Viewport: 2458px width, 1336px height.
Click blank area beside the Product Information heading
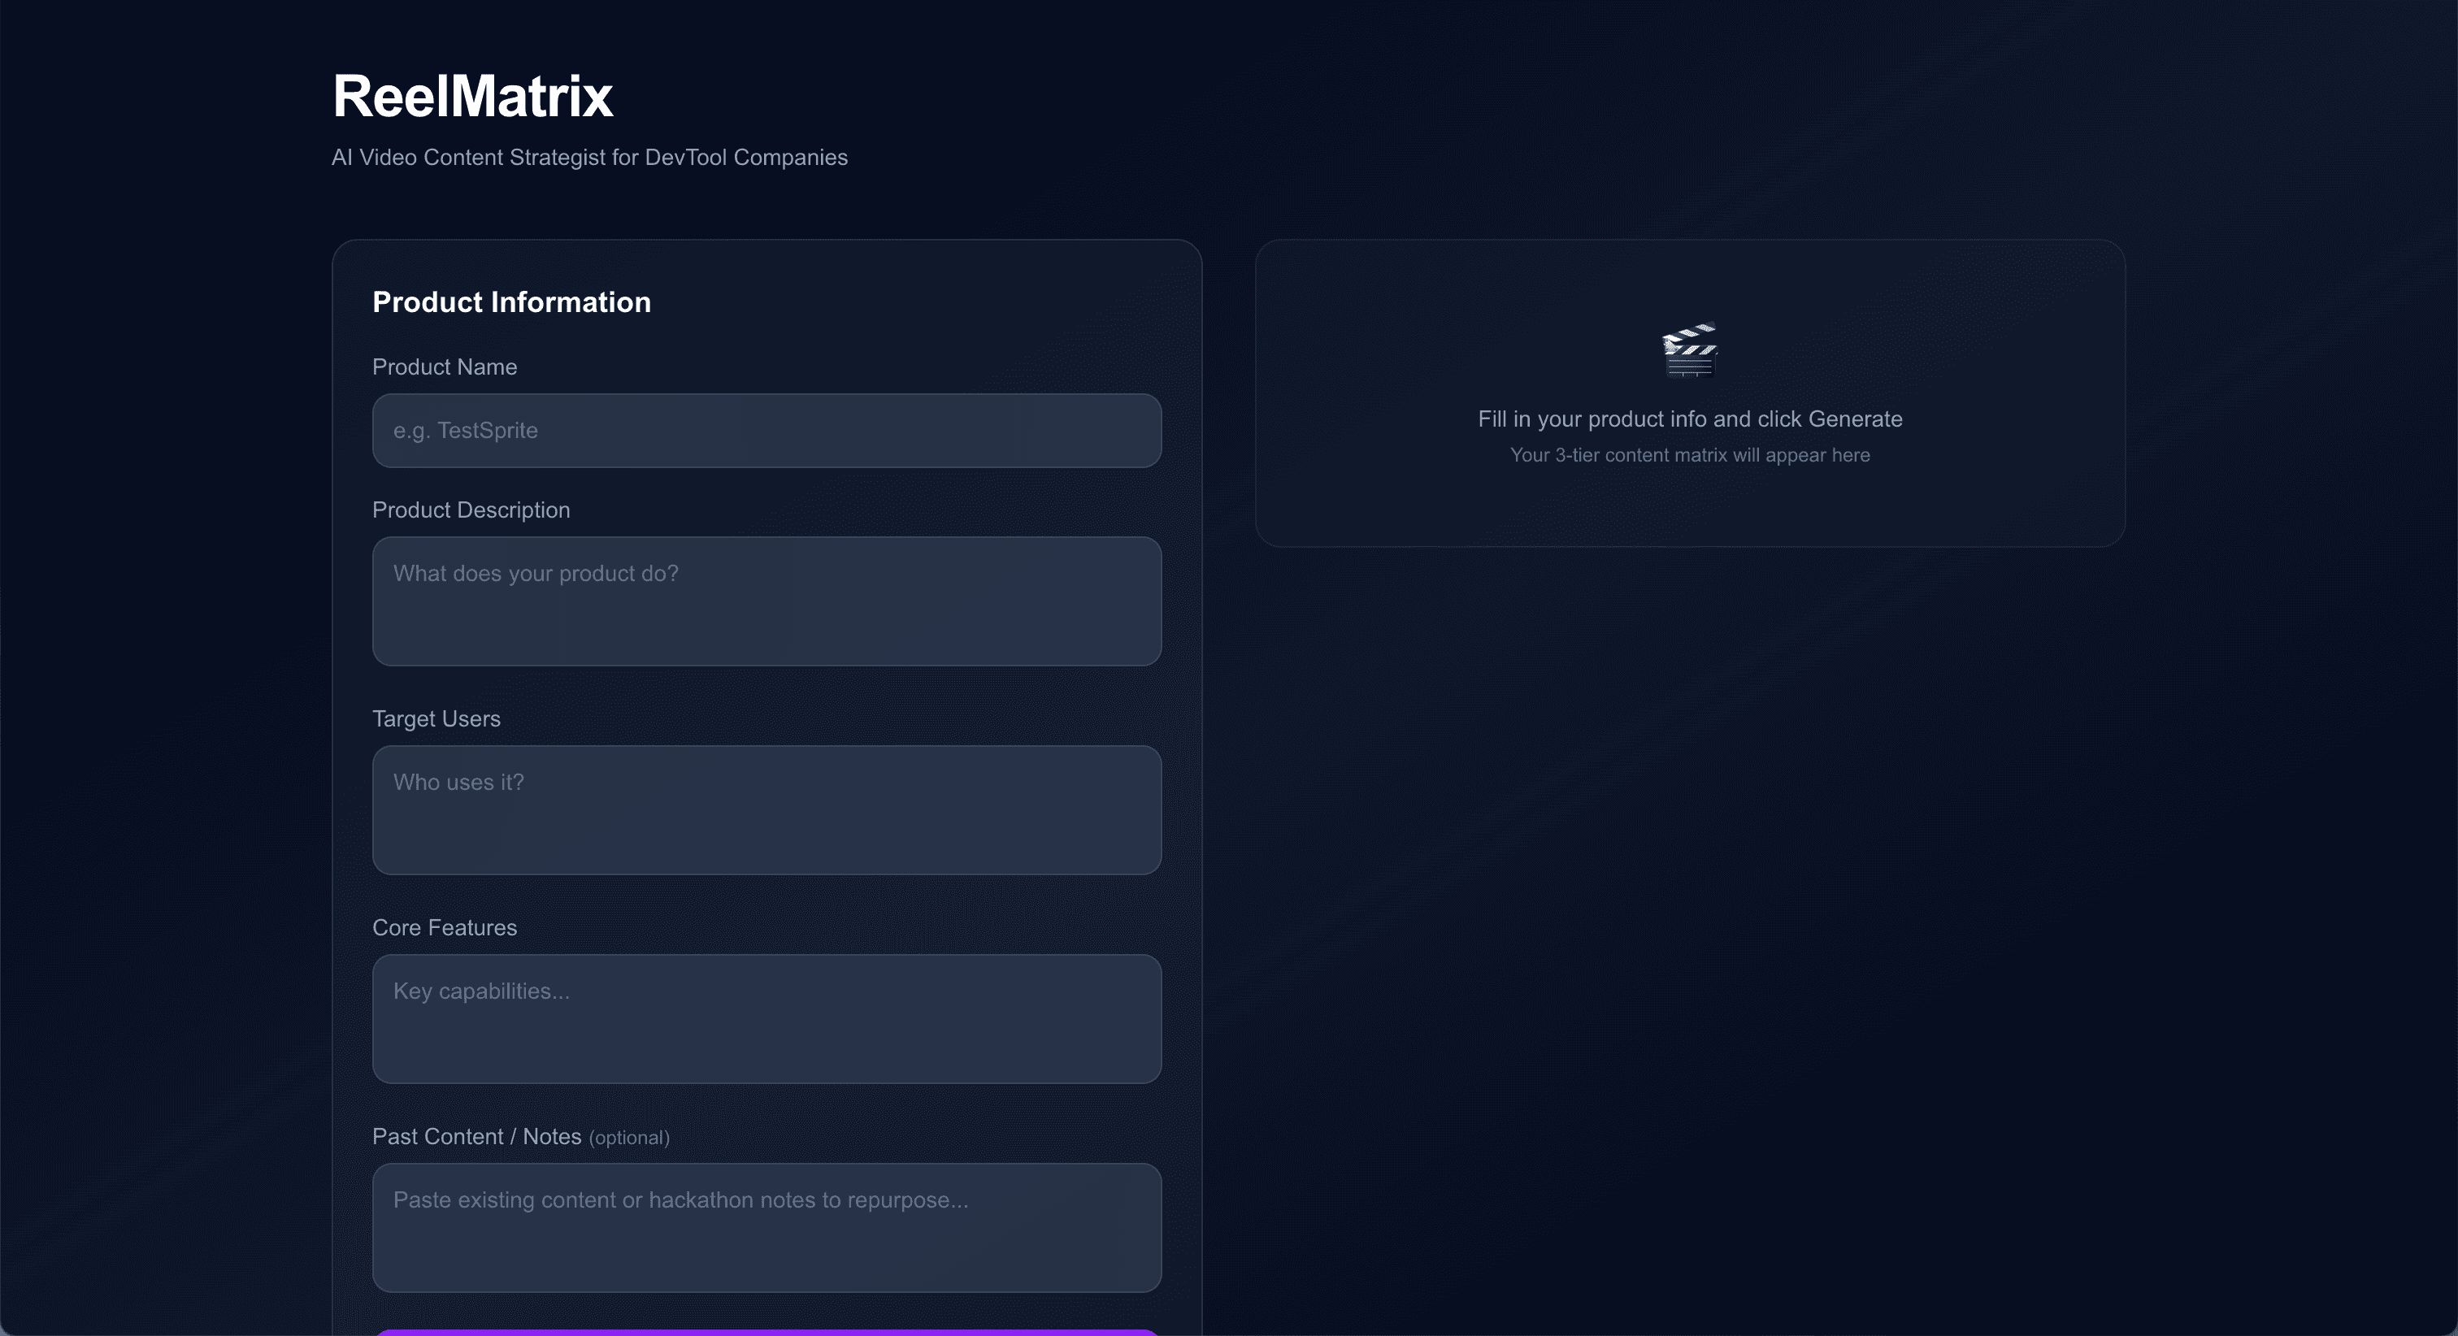tap(916, 302)
